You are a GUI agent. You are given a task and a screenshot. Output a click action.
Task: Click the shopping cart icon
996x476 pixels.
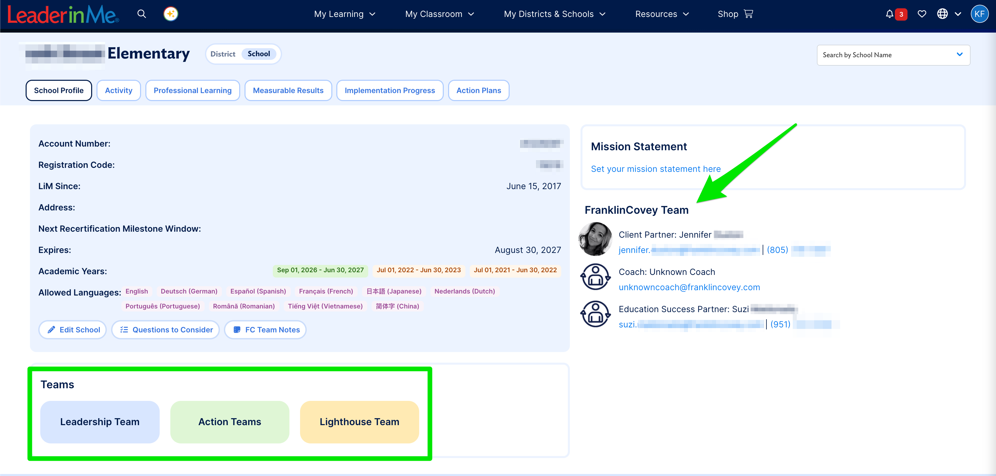pos(748,14)
